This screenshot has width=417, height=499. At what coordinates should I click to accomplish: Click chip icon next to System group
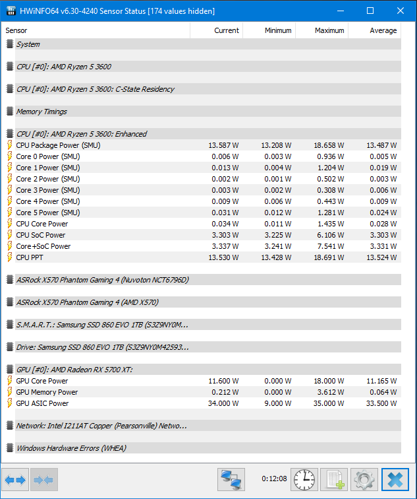pyautogui.click(x=10, y=44)
